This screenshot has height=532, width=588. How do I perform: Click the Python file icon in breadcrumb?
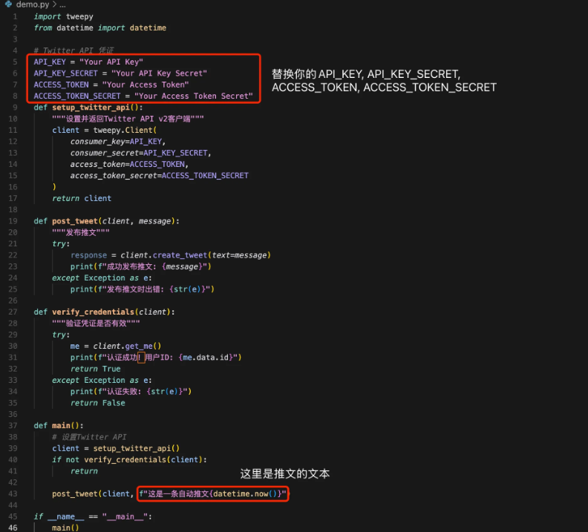click(x=7, y=4)
